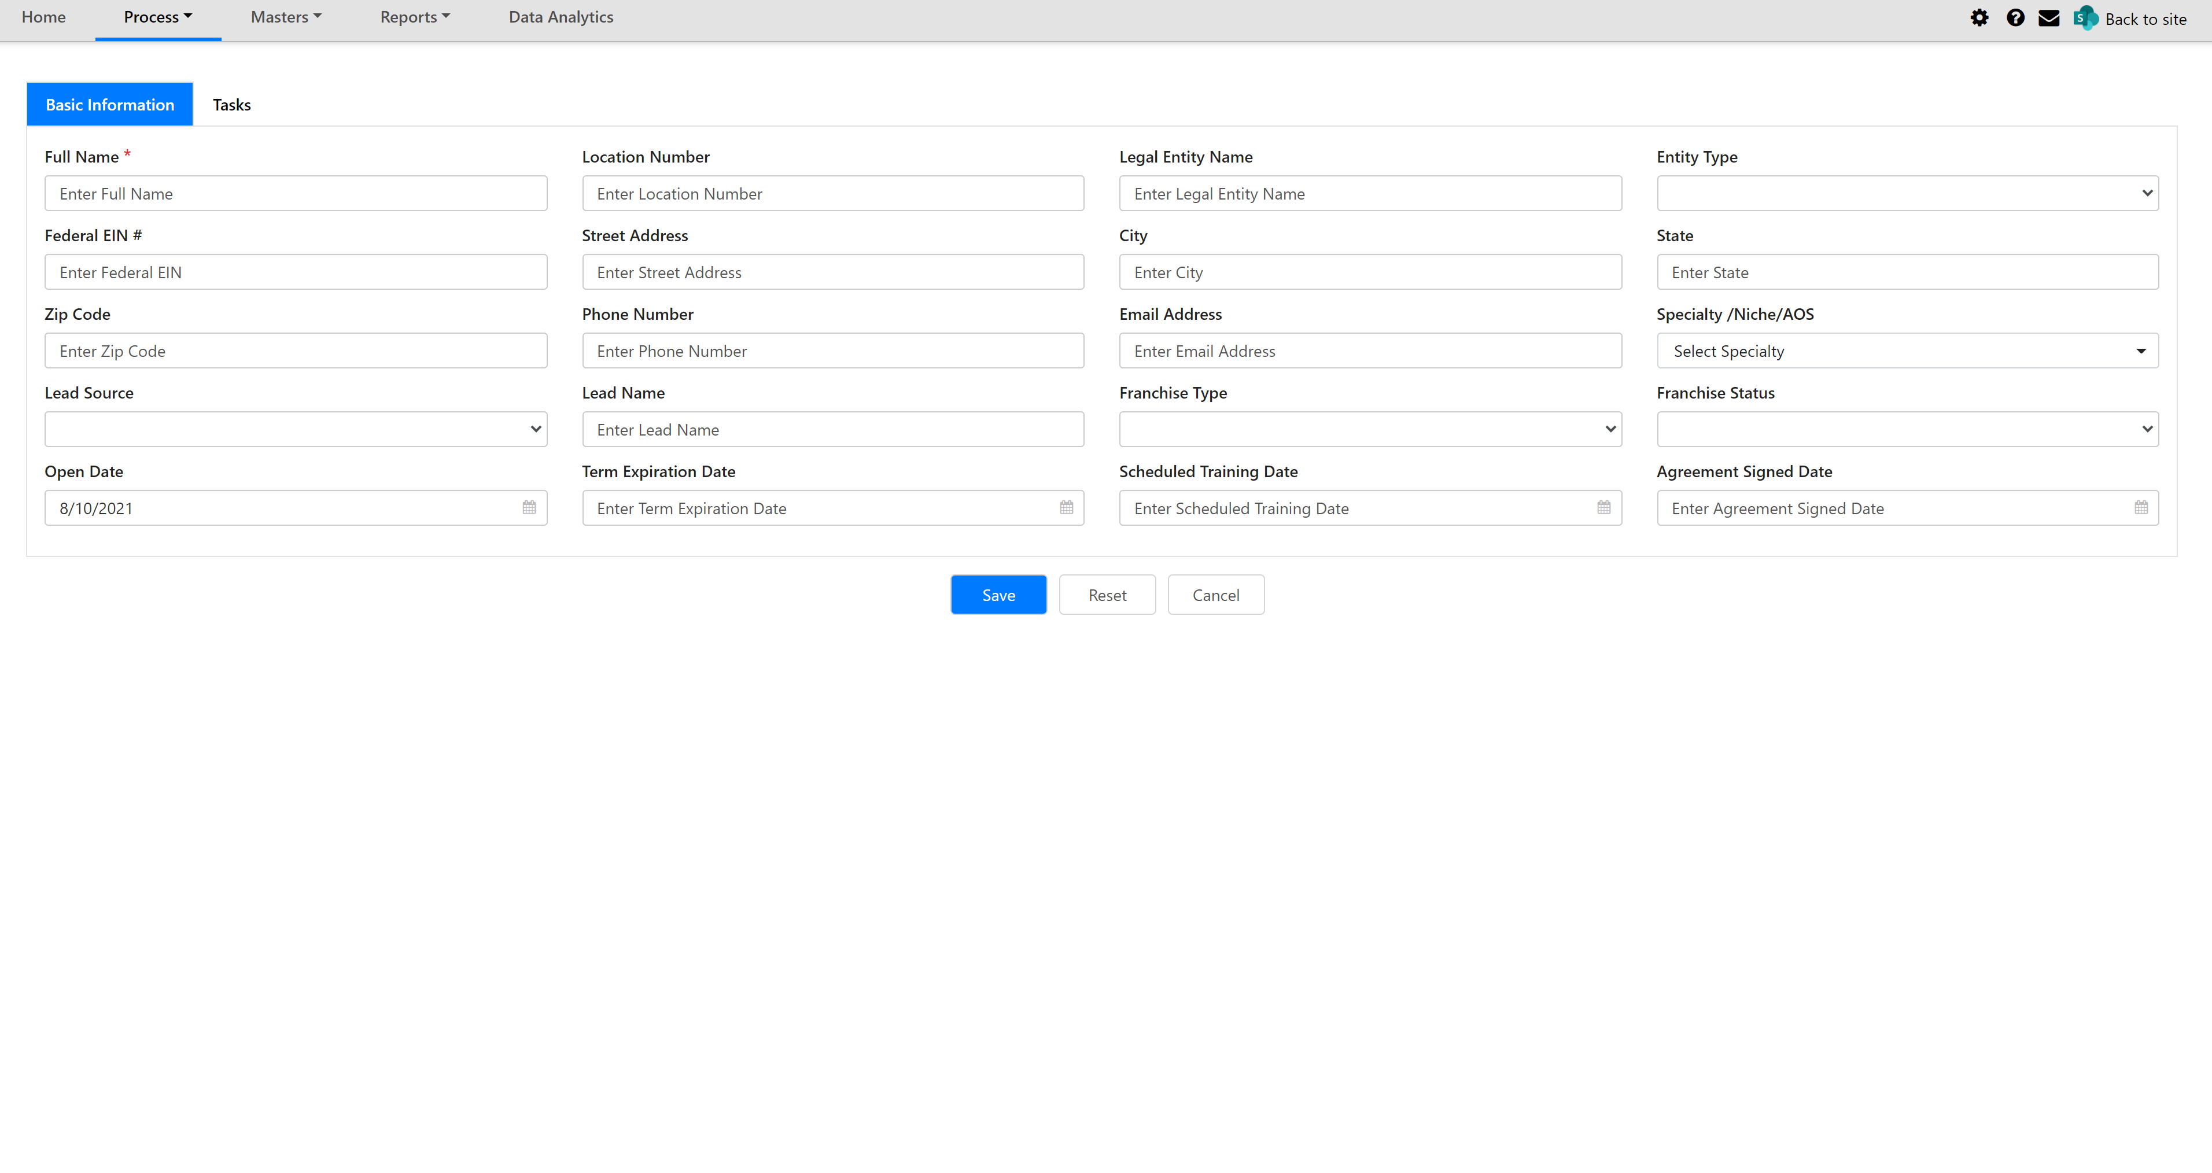Enter text in Full Name field
Viewport: 2212px width, 1173px height.
294,193
